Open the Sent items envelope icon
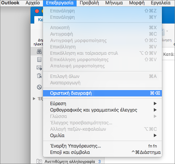175x164 pixels. coord(39,68)
